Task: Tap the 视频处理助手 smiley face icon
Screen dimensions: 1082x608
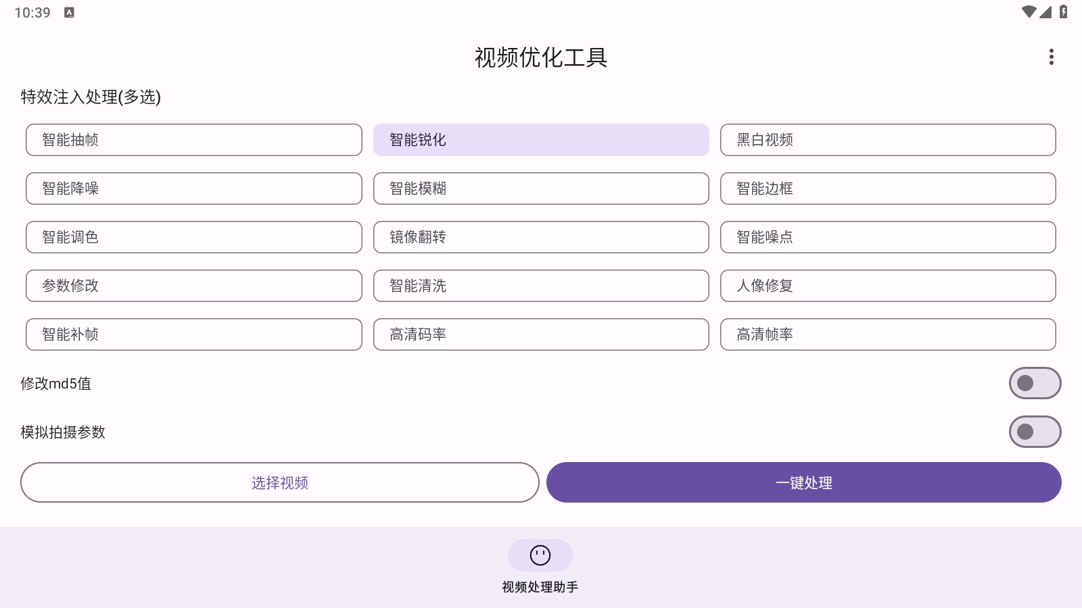Action: (540, 555)
